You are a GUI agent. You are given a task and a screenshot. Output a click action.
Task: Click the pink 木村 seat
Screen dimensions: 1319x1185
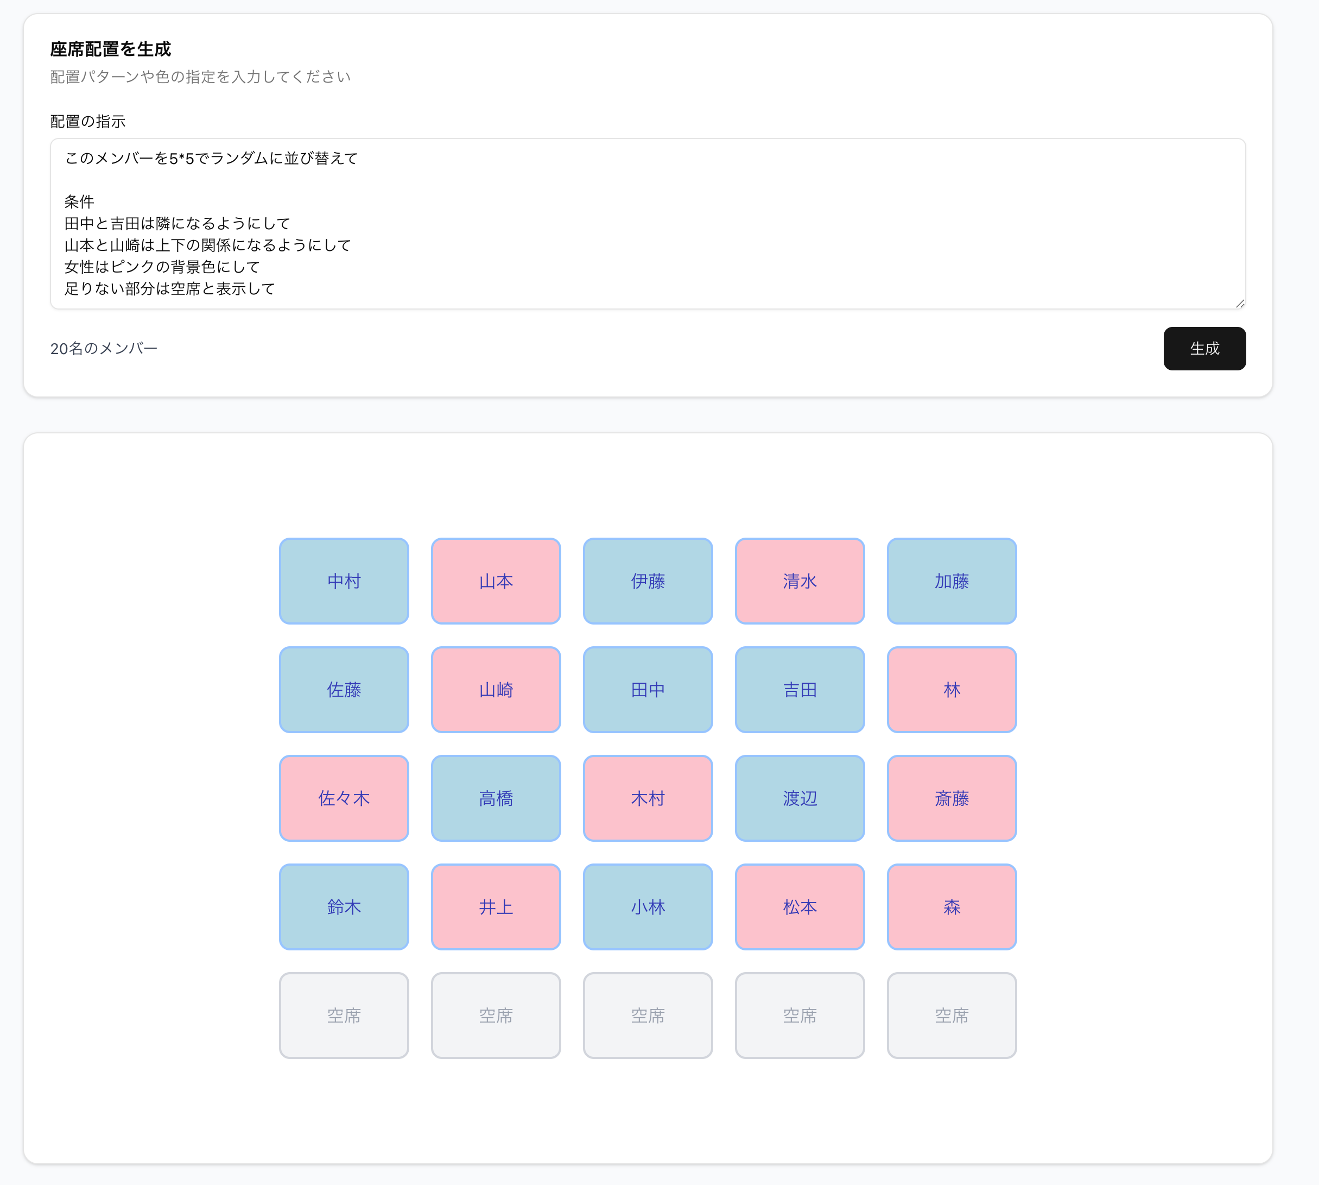(648, 798)
